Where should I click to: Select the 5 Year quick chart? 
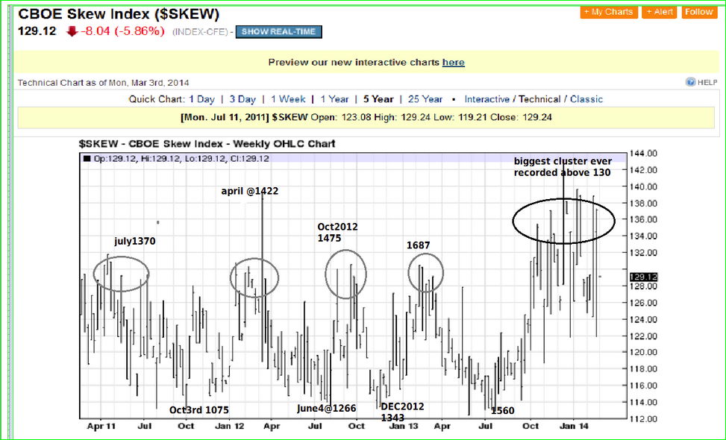coord(378,99)
